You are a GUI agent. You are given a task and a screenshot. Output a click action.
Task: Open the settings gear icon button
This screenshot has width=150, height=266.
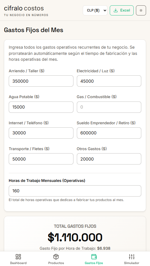pyautogui.click(x=141, y=10)
